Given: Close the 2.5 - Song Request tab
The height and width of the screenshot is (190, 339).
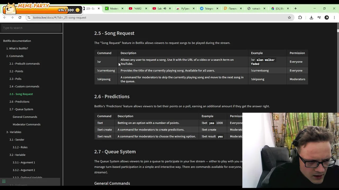Looking at the screenshot, I should pos(99,8).
